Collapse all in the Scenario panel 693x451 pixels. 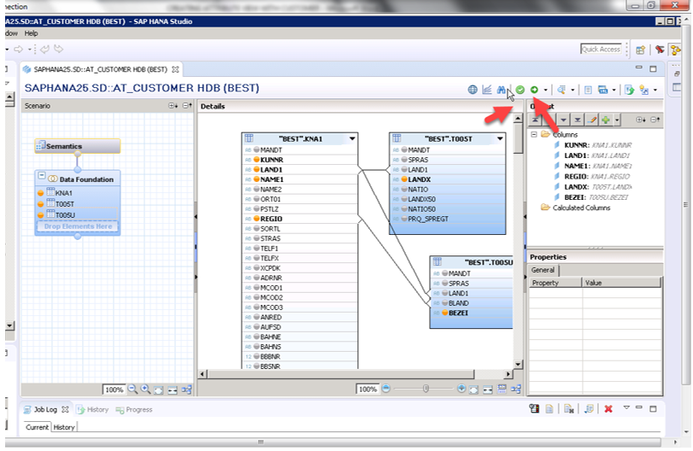[187, 106]
